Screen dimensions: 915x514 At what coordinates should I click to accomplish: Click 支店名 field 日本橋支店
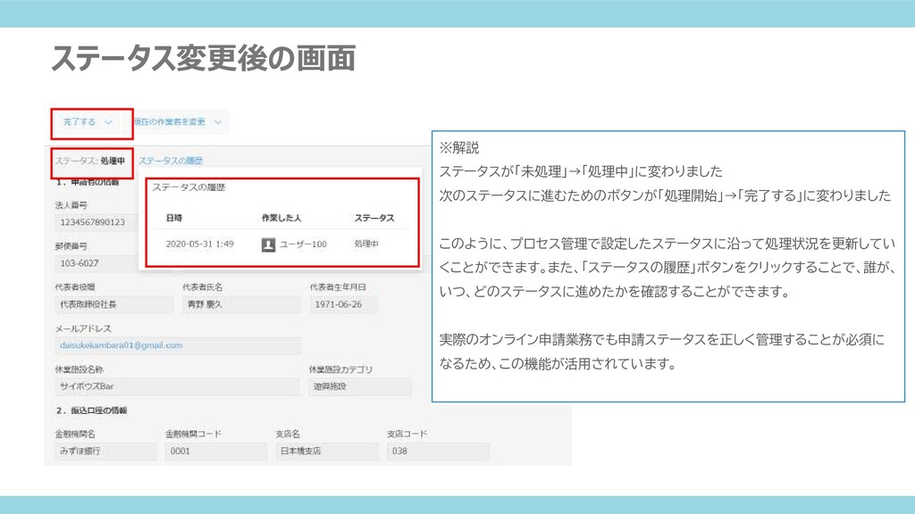click(327, 451)
